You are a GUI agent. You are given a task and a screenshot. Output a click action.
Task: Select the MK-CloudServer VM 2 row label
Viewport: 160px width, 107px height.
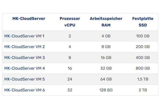click(24, 47)
